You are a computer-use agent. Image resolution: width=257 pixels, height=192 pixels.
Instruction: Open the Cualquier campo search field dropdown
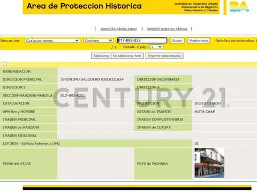(x=52, y=41)
